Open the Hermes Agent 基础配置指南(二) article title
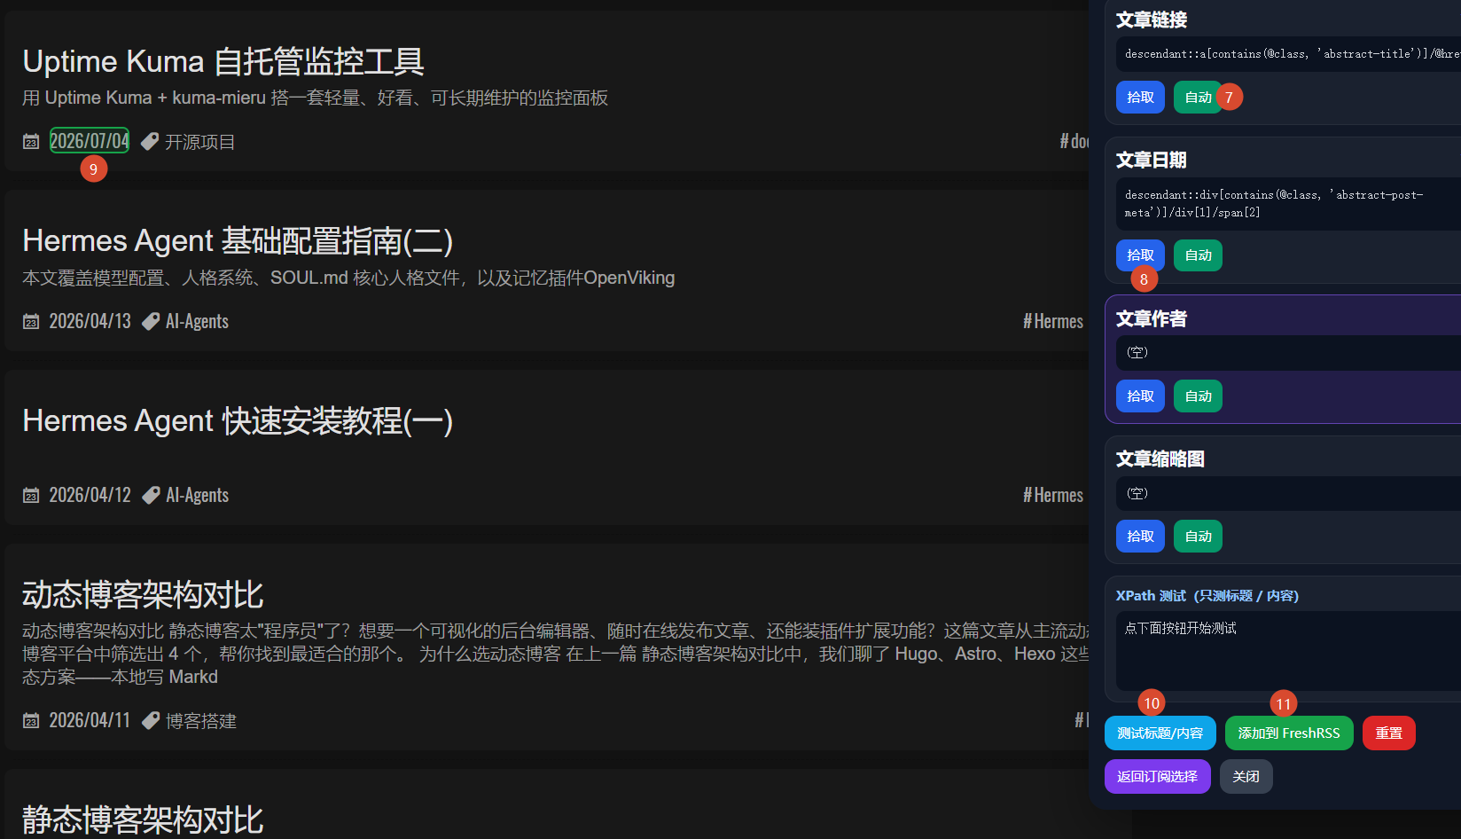 coord(238,240)
